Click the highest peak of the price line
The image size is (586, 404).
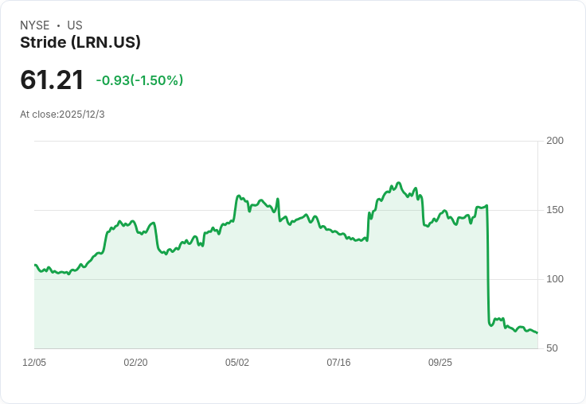pos(399,183)
